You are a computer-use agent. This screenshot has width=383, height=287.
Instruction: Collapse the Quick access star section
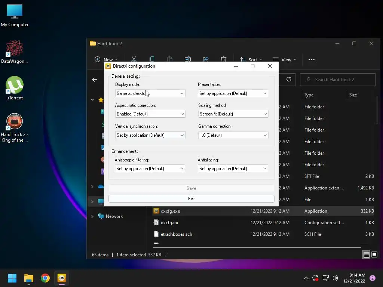(92, 99)
